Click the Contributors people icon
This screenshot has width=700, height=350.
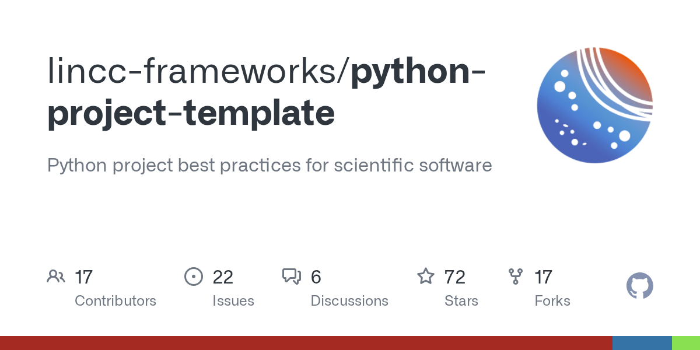coord(56,276)
